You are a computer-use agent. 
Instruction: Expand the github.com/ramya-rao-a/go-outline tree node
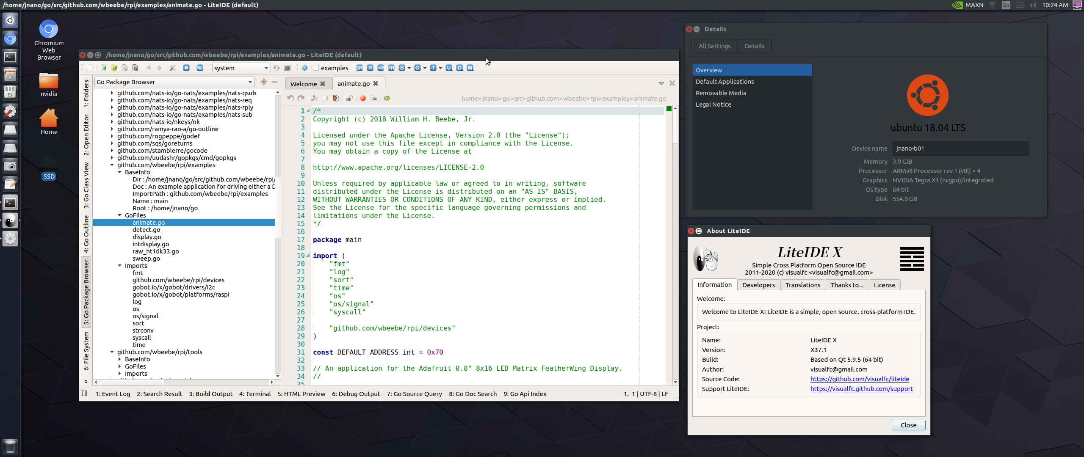(x=112, y=129)
